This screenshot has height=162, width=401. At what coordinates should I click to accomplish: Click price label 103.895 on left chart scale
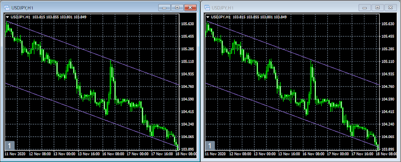pos(187,149)
